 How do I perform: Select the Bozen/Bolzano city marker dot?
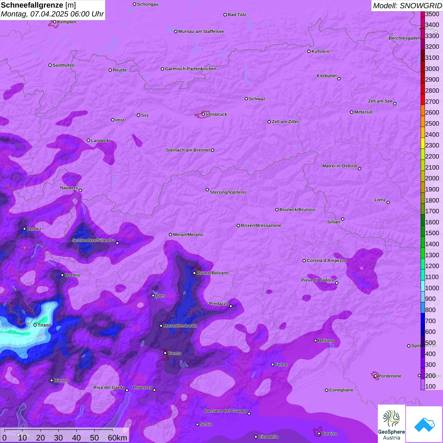(x=194, y=273)
